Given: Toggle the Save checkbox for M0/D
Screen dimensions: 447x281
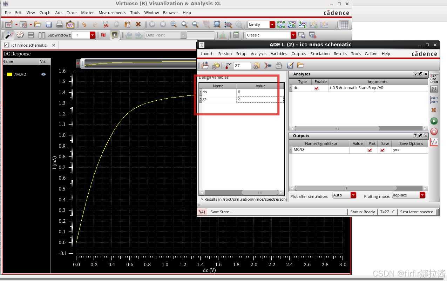Looking at the screenshot, I should click(x=382, y=150).
